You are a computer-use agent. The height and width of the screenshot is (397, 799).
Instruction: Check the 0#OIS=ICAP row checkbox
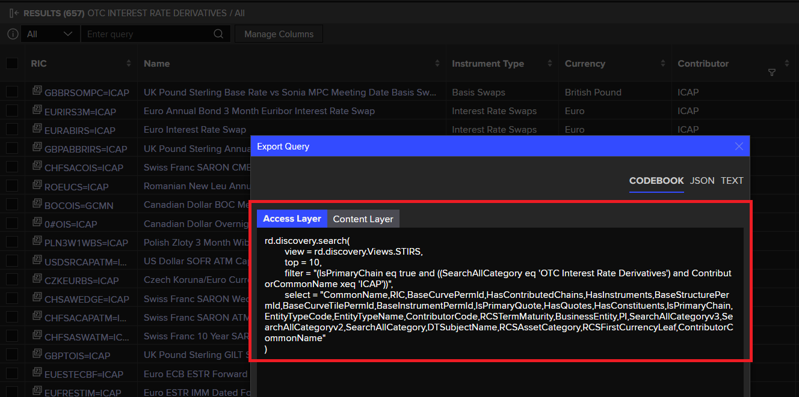click(12, 223)
